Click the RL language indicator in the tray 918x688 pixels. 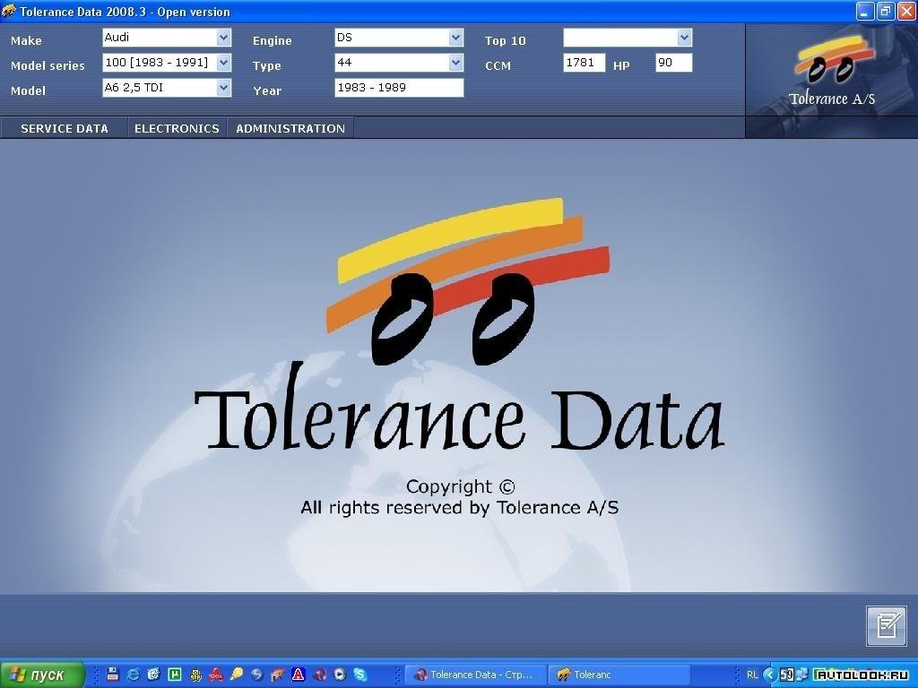752,675
